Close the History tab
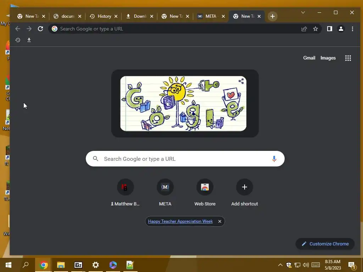This screenshot has width=363, height=272. point(116,16)
